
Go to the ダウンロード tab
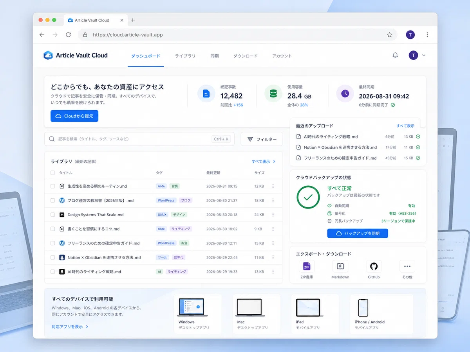tap(246, 56)
